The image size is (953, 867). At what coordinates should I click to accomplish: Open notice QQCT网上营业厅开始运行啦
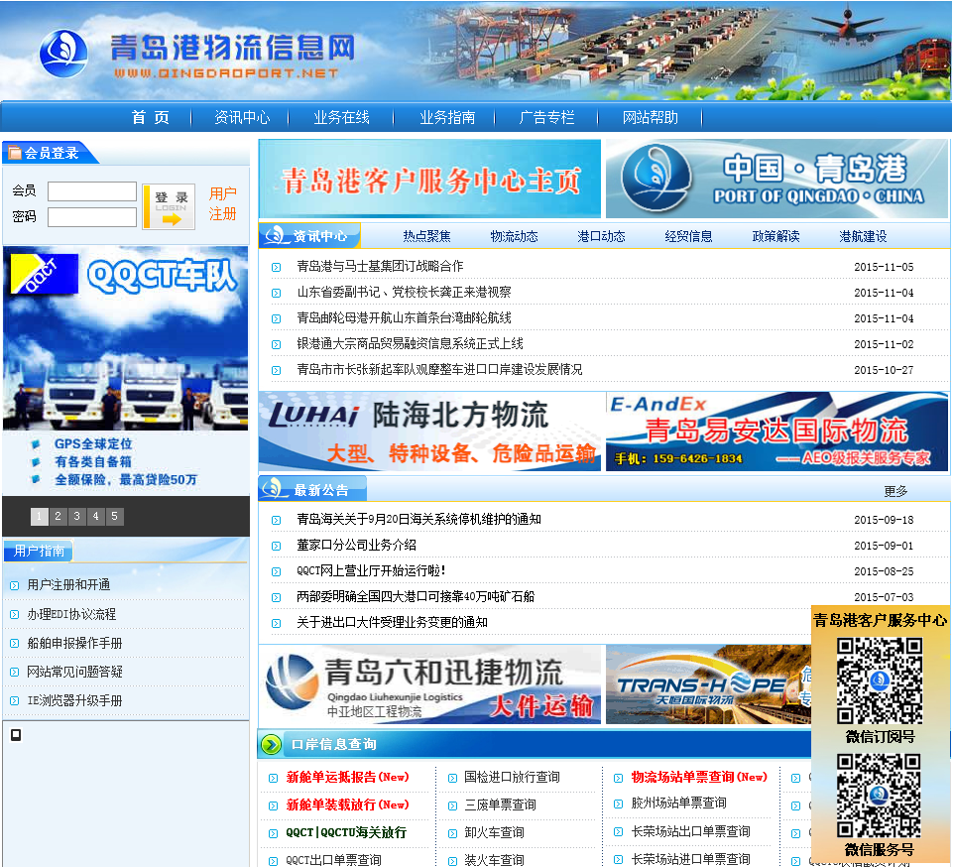click(371, 571)
